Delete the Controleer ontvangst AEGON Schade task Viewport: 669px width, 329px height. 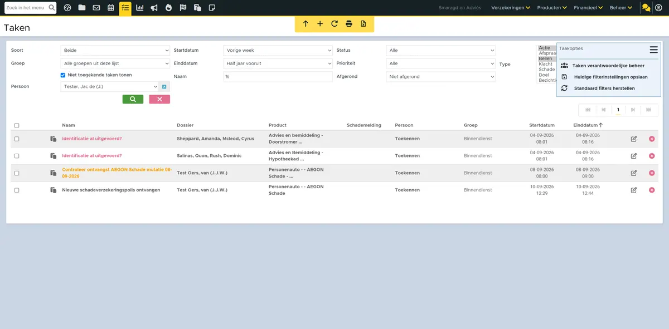click(x=652, y=173)
